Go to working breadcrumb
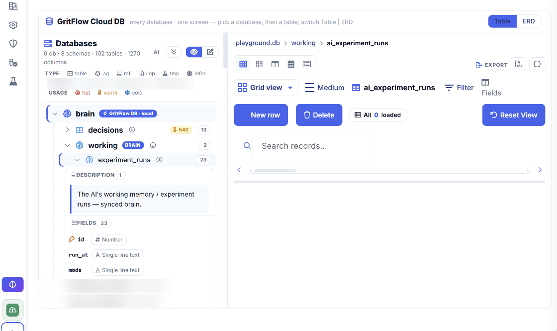Viewport: 557px width, 331px height. pyautogui.click(x=303, y=43)
